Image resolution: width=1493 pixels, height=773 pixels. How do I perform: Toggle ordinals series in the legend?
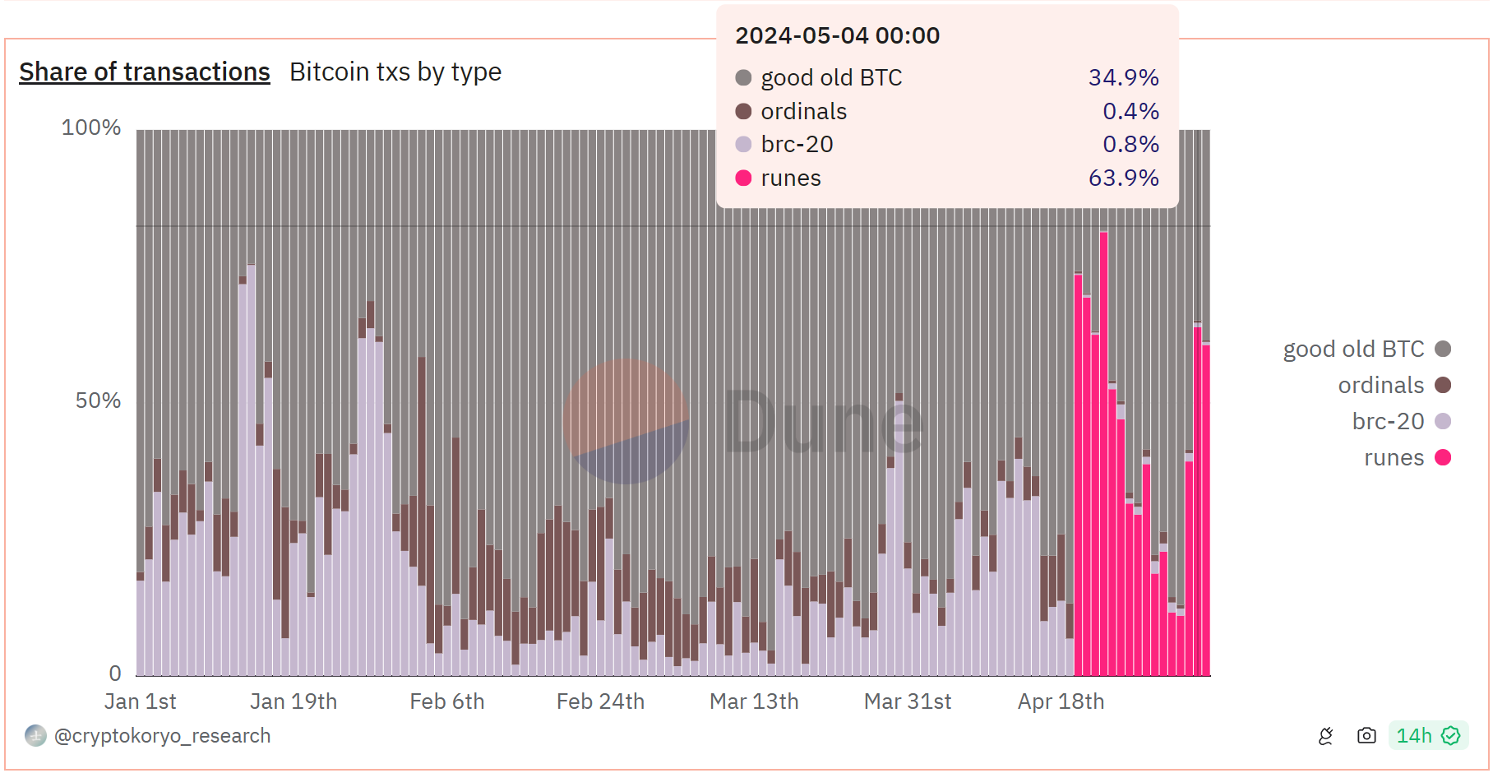click(x=1380, y=386)
